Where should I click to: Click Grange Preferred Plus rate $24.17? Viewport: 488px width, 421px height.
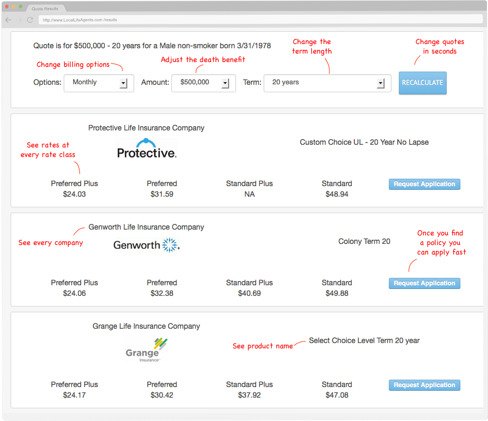click(x=74, y=395)
